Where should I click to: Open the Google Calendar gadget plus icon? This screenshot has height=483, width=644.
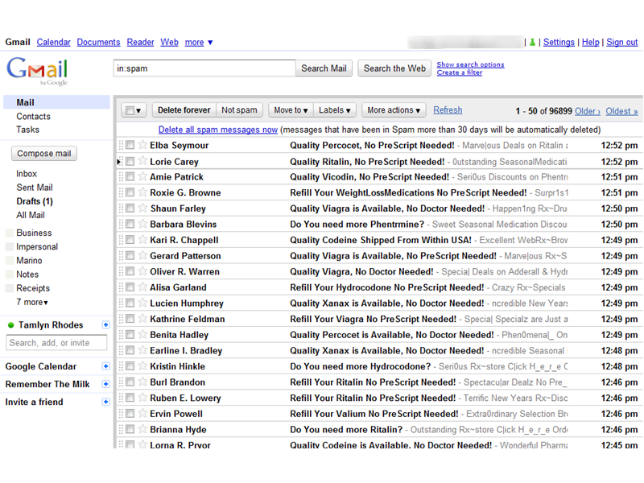click(x=105, y=366)
